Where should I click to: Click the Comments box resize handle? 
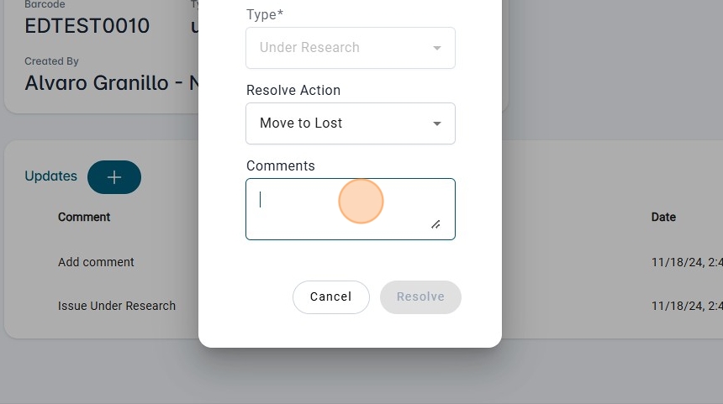(x=435, y=224)
